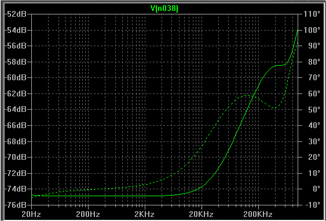The image size is (326, 221).
Task: Click the -60dB left axis label
Action: pyautogui.click(x=16, y=78)
